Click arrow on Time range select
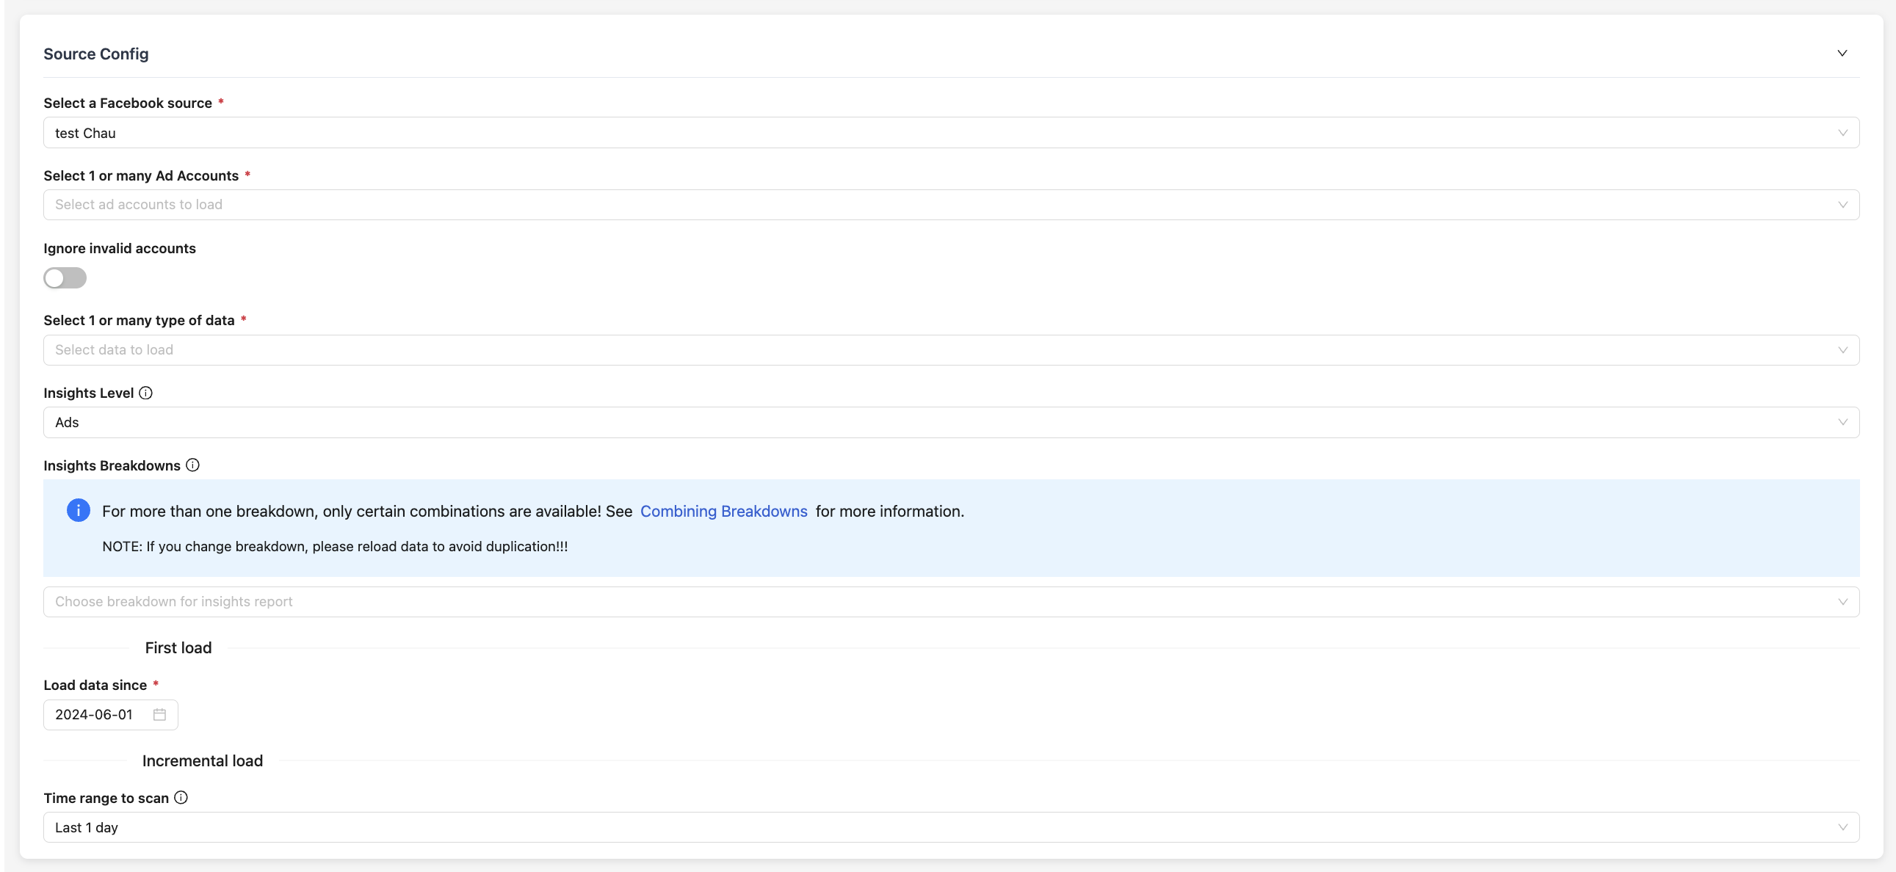This screenshot has width=1896, height=872. [1842, 827]
